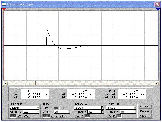Increase Time base with up arrow
The width and height of the screenshot is (162, 122).
[38, 107]
